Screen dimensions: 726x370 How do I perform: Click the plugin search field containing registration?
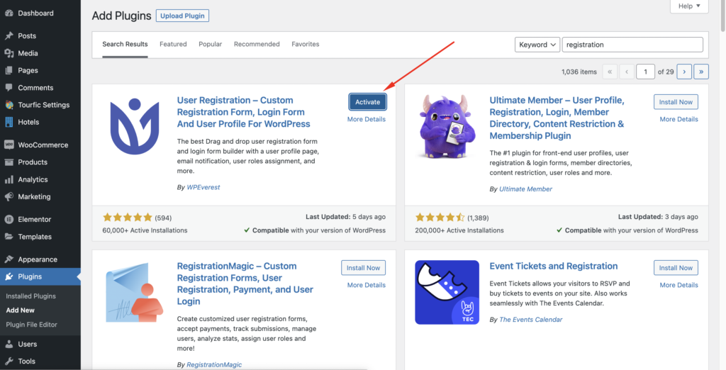click(x=632, y=45)
